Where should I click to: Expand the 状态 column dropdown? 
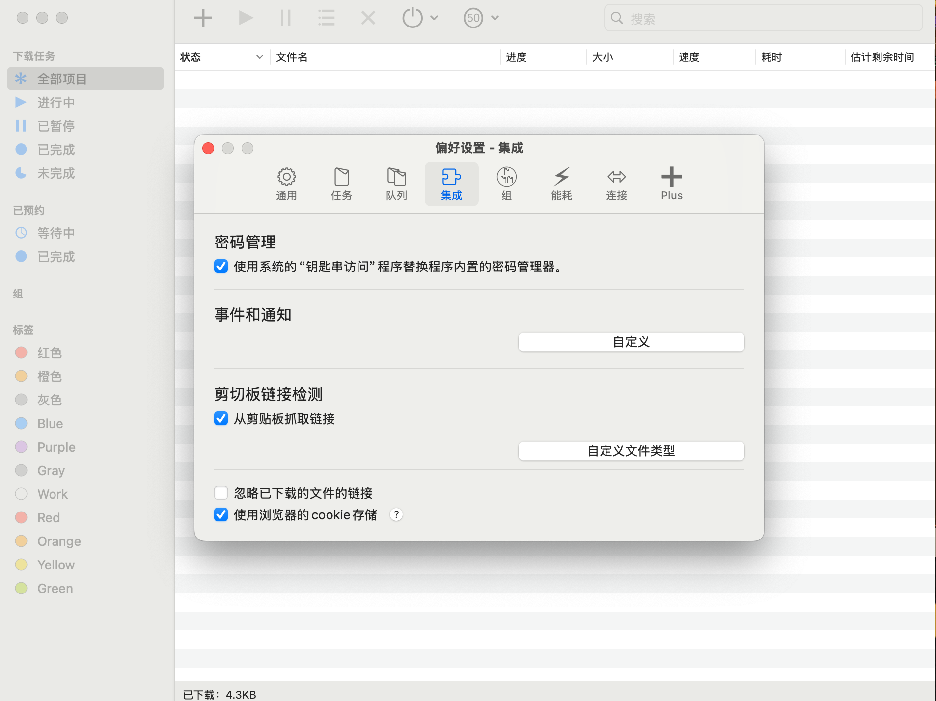(259, 57)
